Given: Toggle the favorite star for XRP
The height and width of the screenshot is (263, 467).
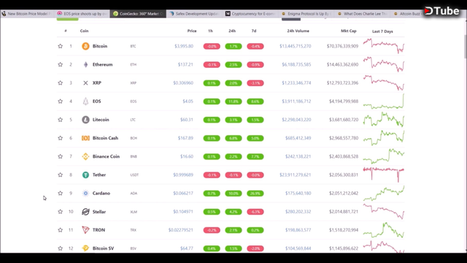Looking at the screenshot, I should [x=60, y=83].
